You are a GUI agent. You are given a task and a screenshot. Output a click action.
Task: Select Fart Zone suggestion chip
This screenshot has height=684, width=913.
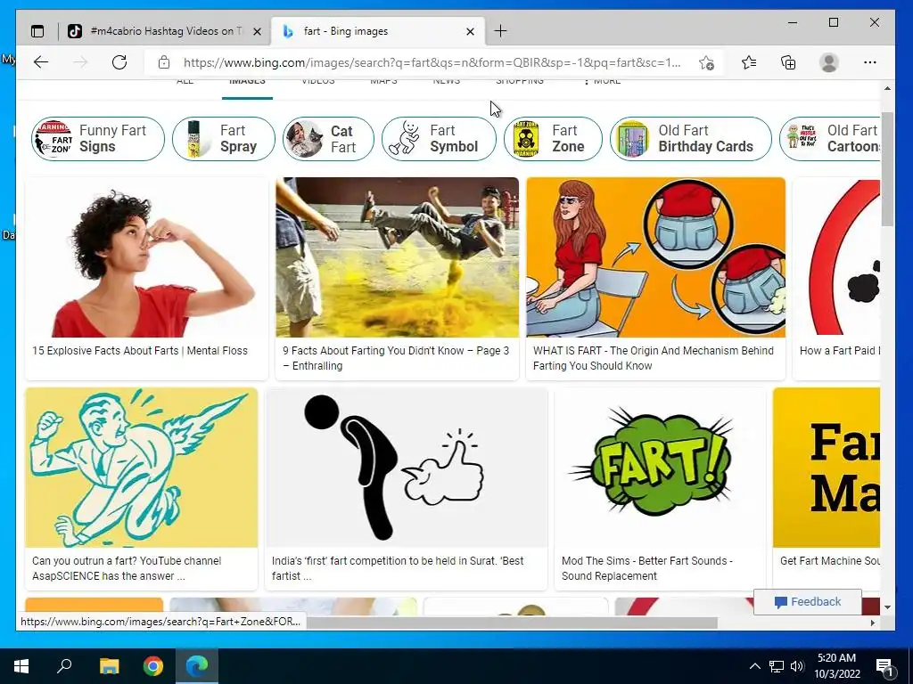(553, 138)
